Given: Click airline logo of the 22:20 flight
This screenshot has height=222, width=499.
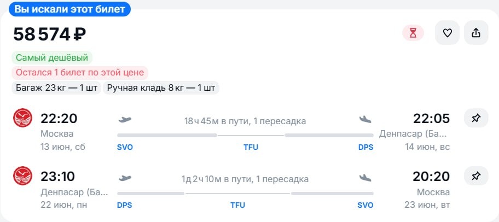Looking at the screenshot, I should coord(22,118).
